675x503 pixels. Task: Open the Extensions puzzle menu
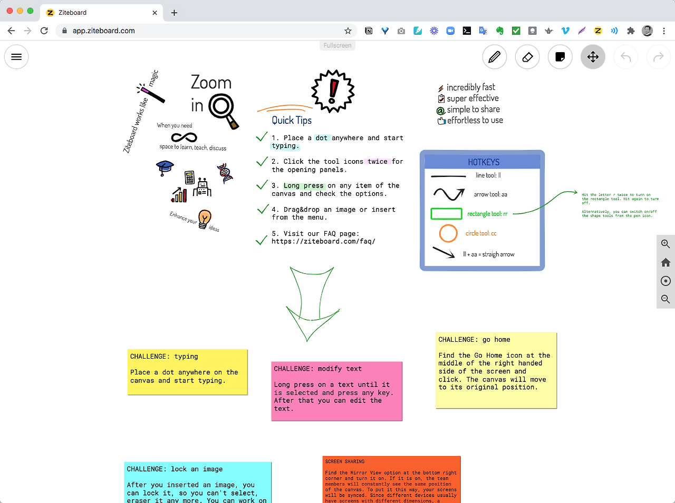(631, 31)
